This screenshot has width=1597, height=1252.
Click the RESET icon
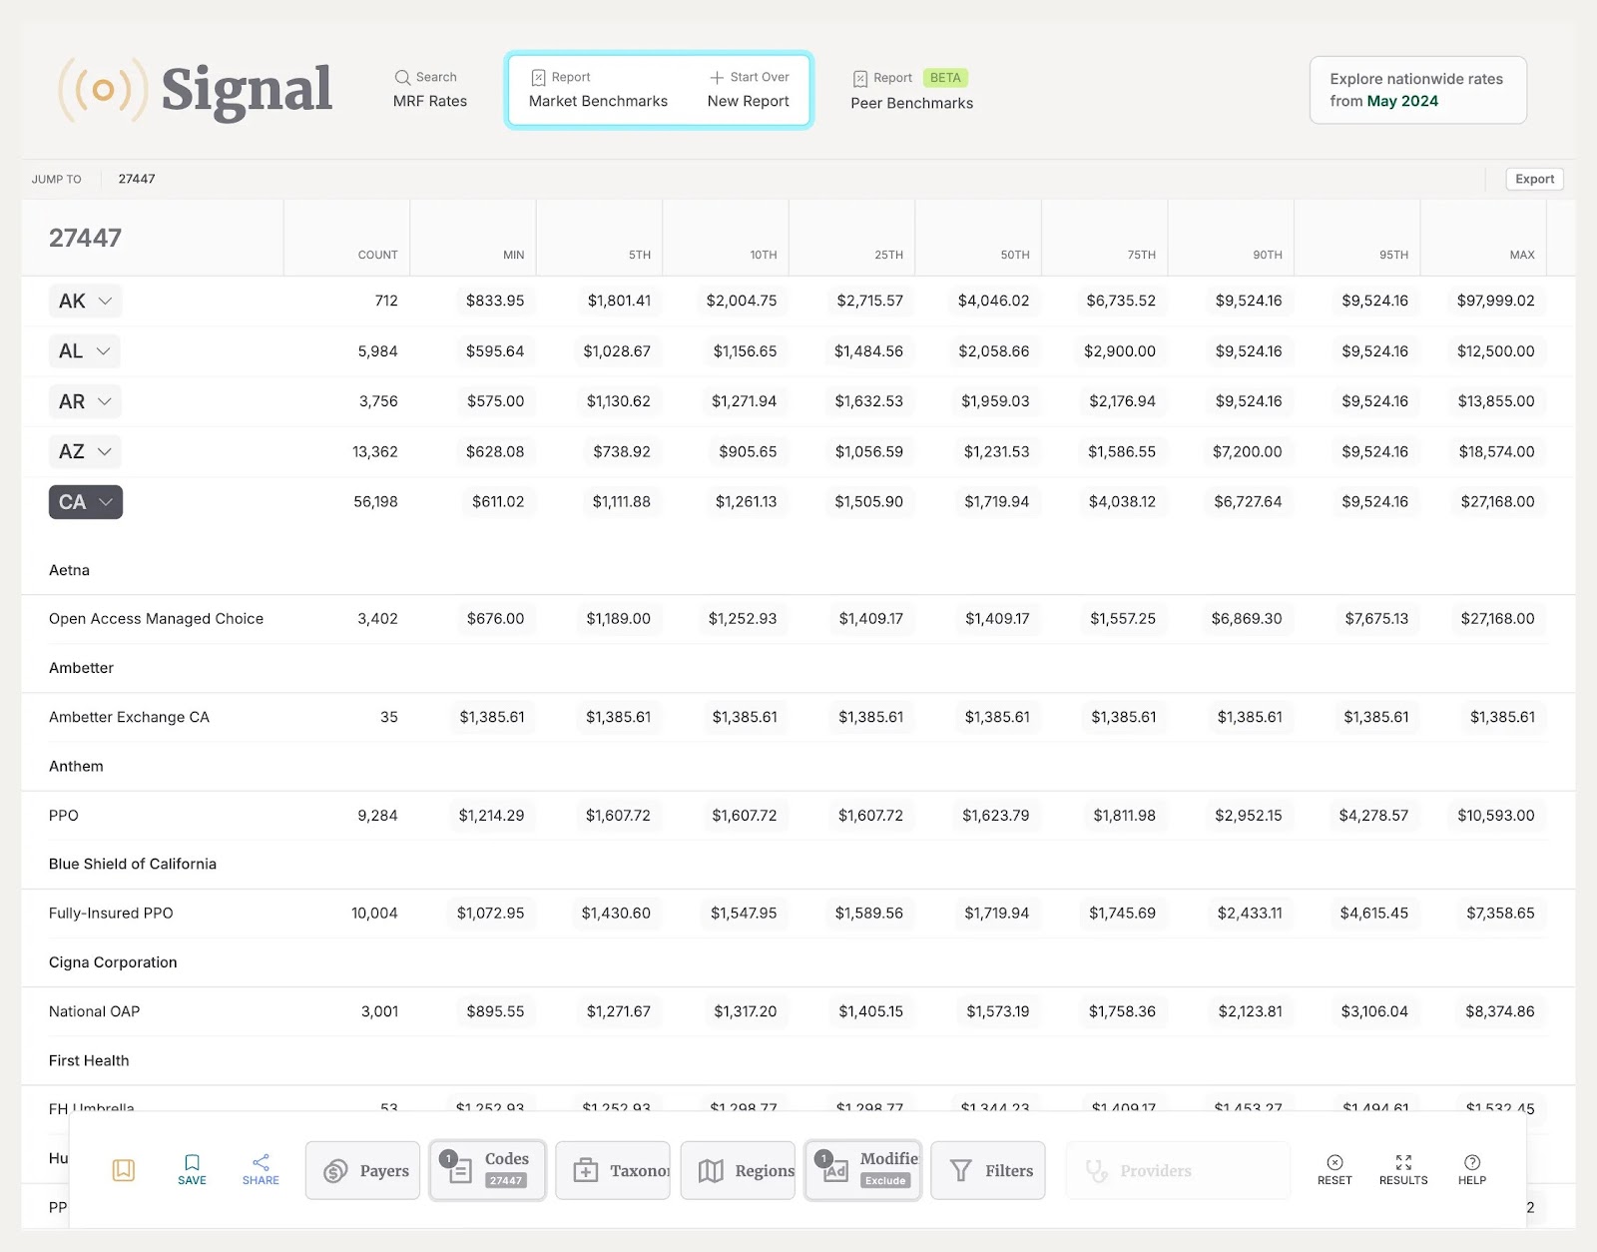1334,1169
